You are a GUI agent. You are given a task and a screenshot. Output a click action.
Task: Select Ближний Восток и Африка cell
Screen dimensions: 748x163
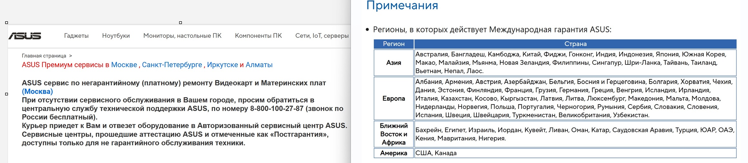(394, 134)
